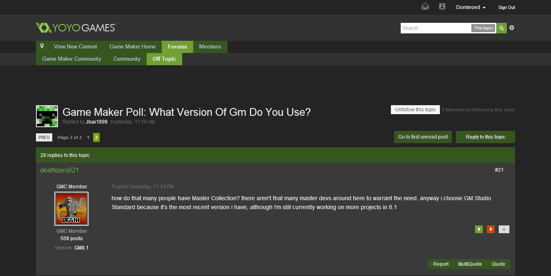Change the 'This topic' search scope

pyautogui.click(x=483, y=28)
